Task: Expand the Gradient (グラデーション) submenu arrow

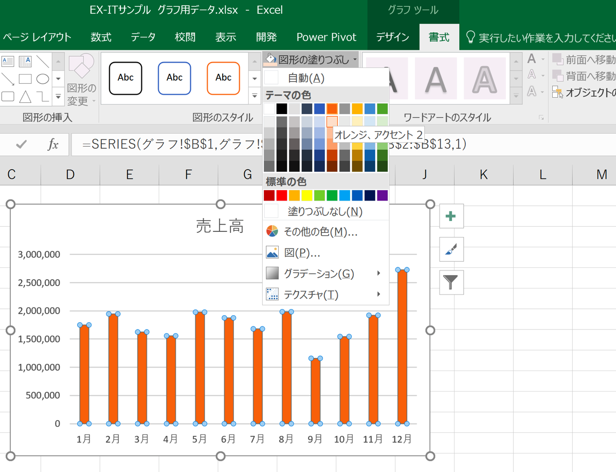Action: point(378,273)
